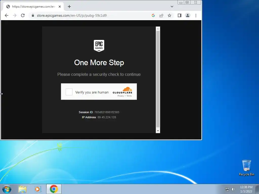Viewport: 259px width, 194px height.
Task: Click the Google icon in address bar
Action: click(153, 15)
